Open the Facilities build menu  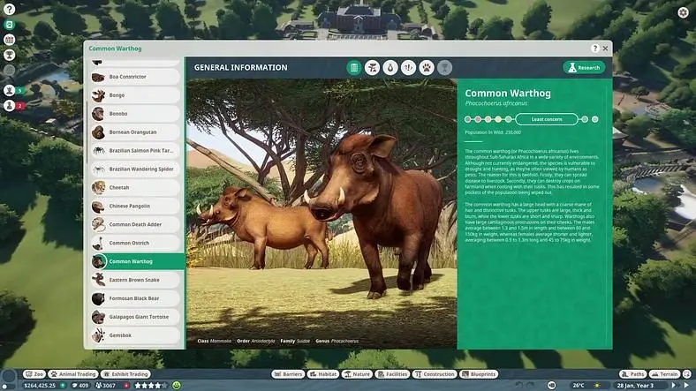tap(392, 374)
